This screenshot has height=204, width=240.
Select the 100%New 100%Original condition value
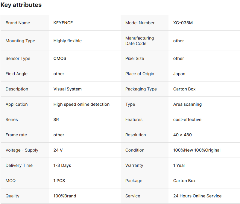197,150
